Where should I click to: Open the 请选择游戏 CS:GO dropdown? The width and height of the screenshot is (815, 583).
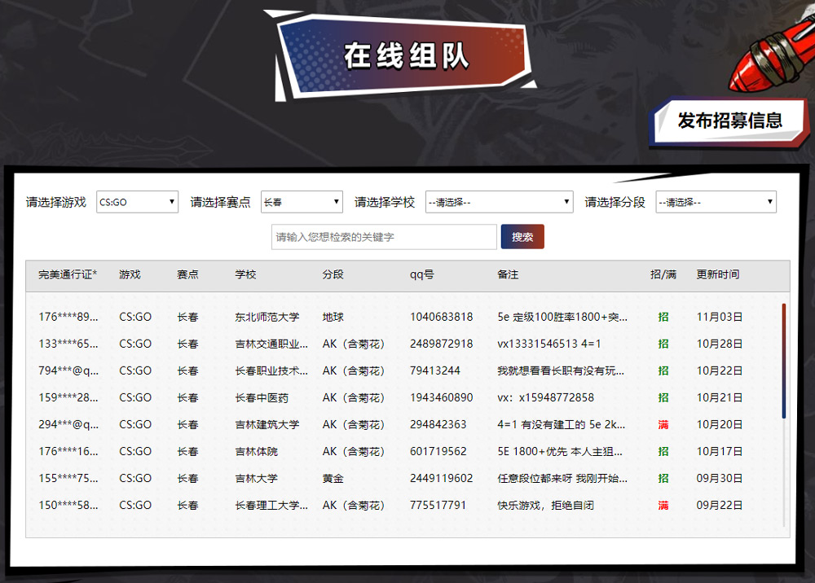137,202
